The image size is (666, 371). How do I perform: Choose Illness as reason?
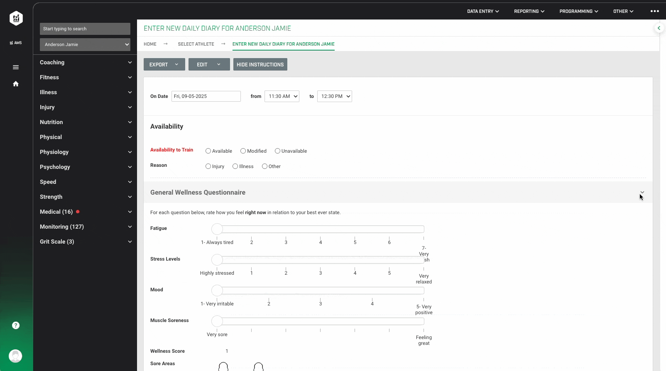tap(235, 166)
